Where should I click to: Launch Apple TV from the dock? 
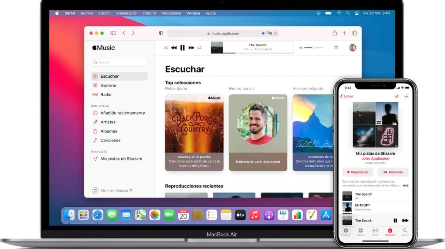240,215
